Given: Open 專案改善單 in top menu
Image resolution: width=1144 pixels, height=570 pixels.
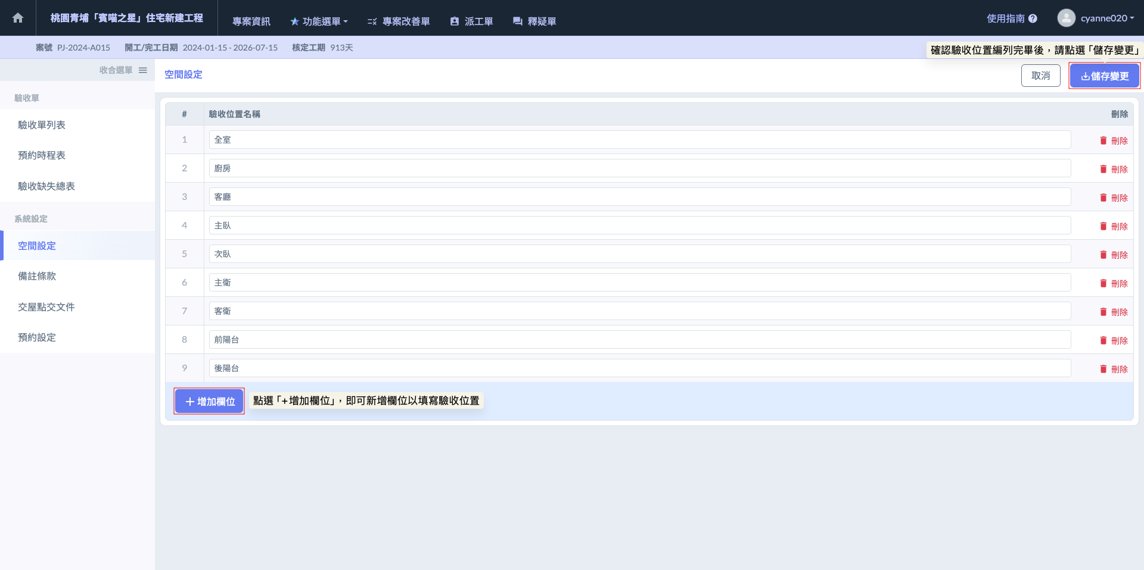Looking at the screenshot, I should 399,21.
